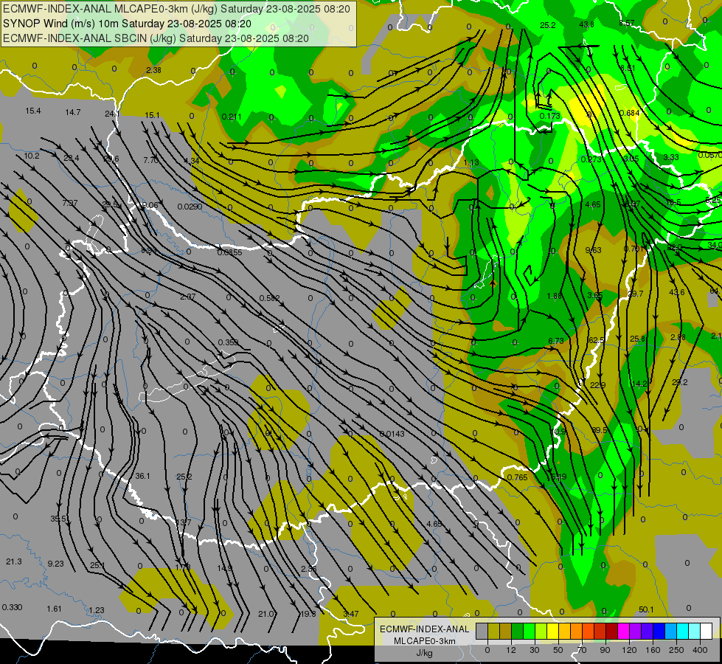Click the MLCAPE0-3km title line

(x=176, y=9)
